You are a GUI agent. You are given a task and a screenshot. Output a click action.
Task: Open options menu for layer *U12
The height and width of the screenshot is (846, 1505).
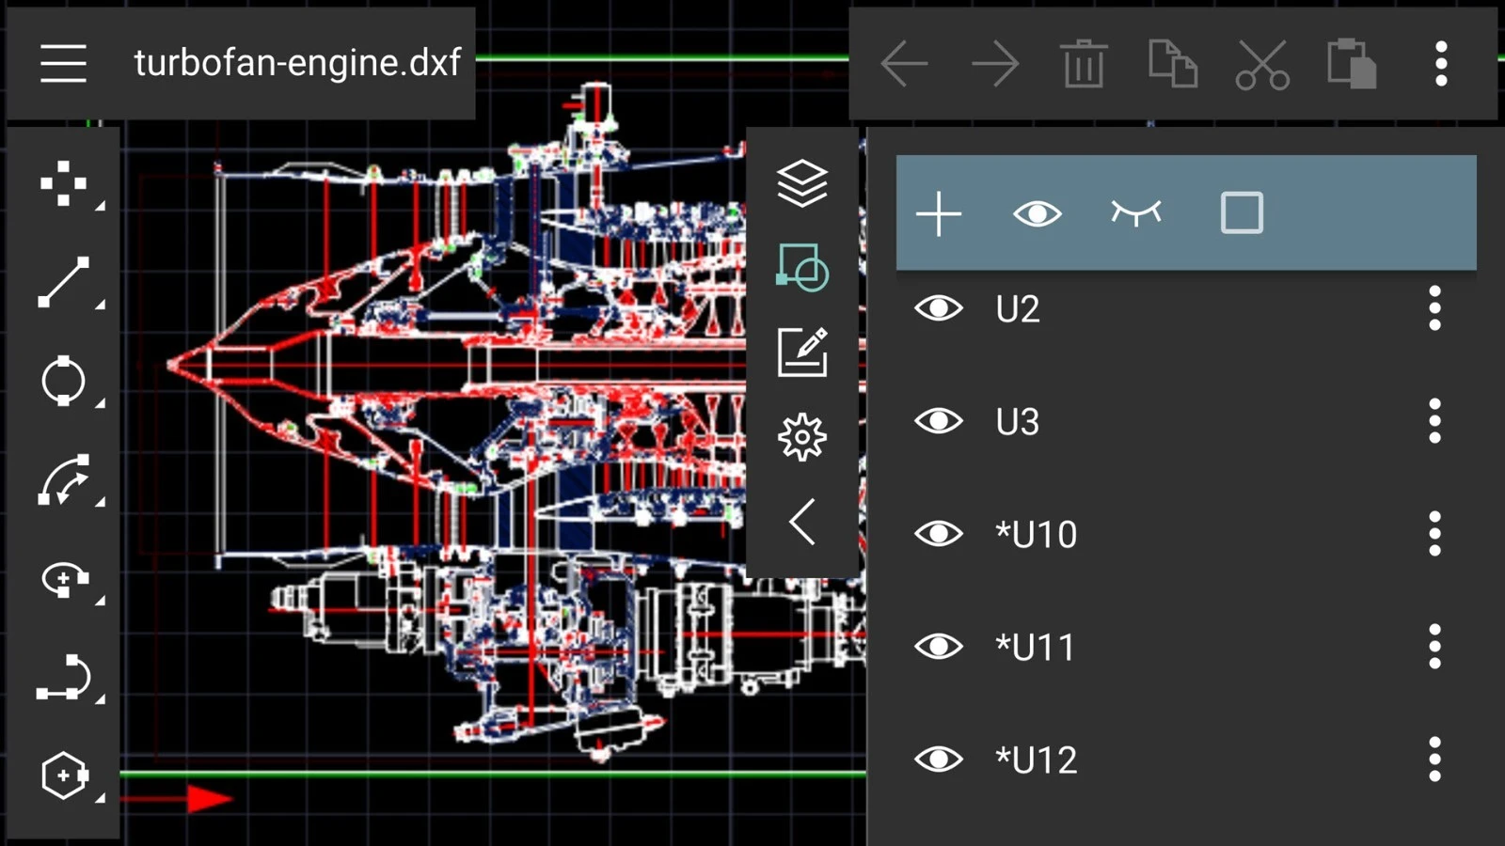coord(1434,760)
